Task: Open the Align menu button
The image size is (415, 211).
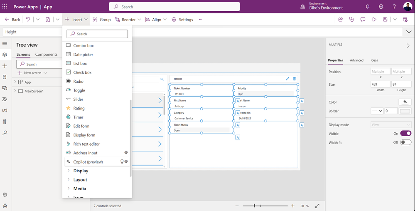Action: pyautogui.click(x=156, y=20)
